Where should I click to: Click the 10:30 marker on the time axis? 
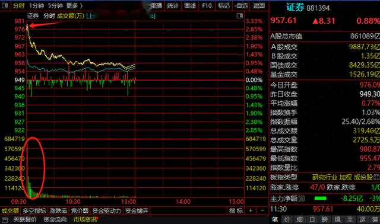pyautogui.click(x=73, y=201)
